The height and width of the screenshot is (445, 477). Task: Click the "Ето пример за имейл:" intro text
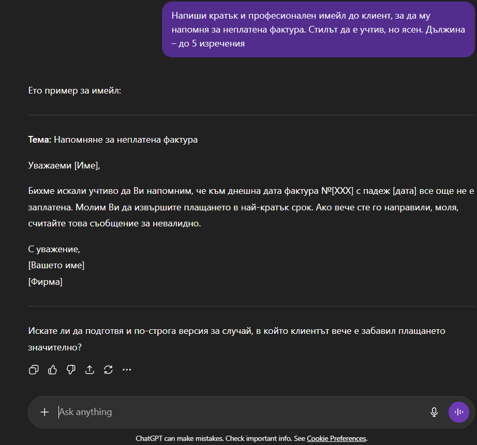[x=74, y=90]
